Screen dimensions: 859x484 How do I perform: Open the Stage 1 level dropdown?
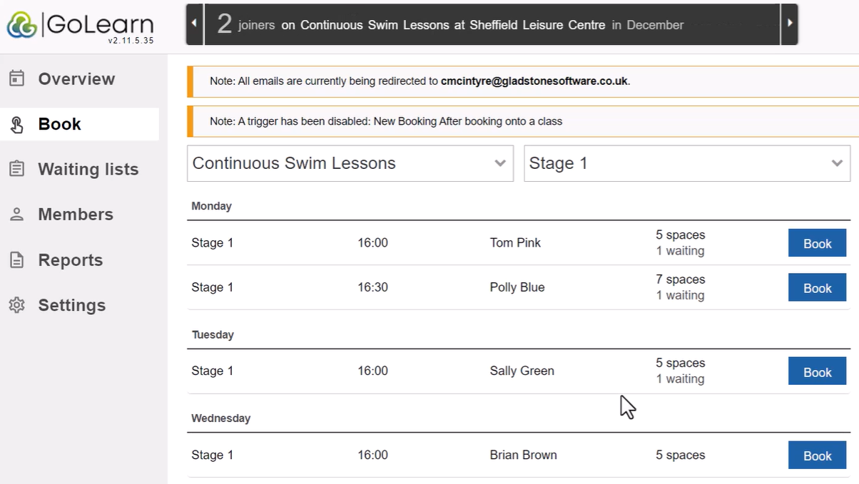pyautogui.click(x=687, y=163)
